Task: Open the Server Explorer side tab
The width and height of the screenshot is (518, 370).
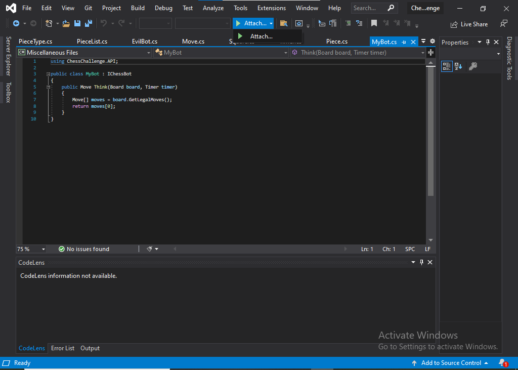Action: (8, 56)
